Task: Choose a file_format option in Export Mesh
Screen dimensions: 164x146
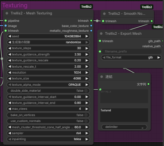Action: tap(131, 57)
